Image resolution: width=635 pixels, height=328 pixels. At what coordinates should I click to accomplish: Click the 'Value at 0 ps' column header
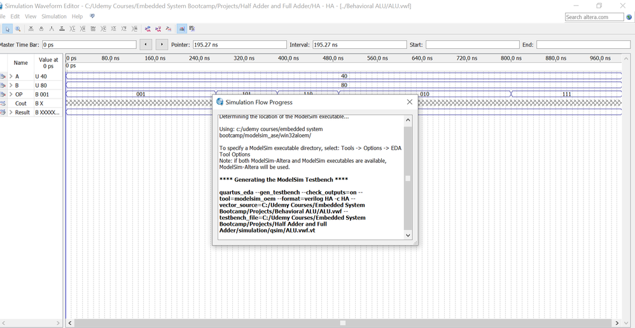point(48,63)
